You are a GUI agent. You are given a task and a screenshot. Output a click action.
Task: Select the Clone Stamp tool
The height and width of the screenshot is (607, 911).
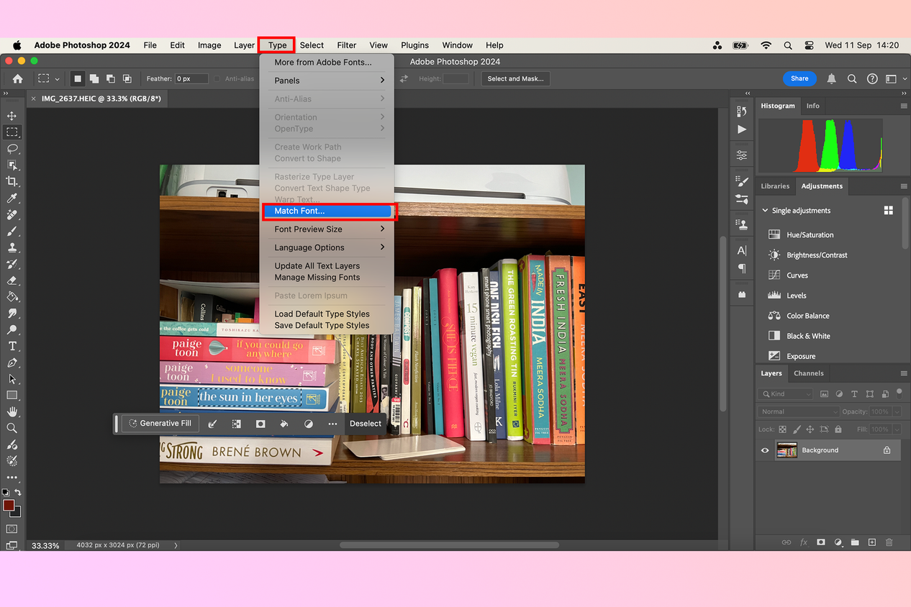click(x=12, y=248)
